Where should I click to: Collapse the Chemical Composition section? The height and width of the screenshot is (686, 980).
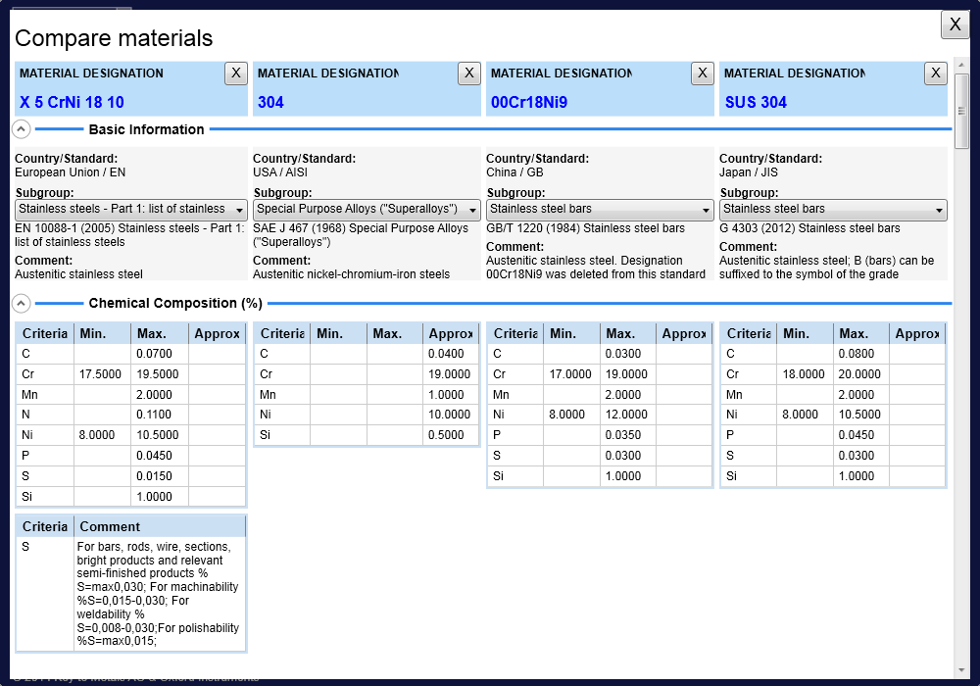coord(21,303)
